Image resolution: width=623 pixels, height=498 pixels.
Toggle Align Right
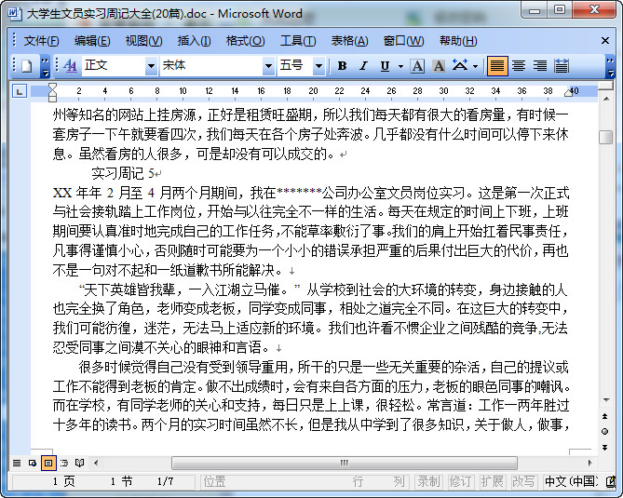coord(540,66)
